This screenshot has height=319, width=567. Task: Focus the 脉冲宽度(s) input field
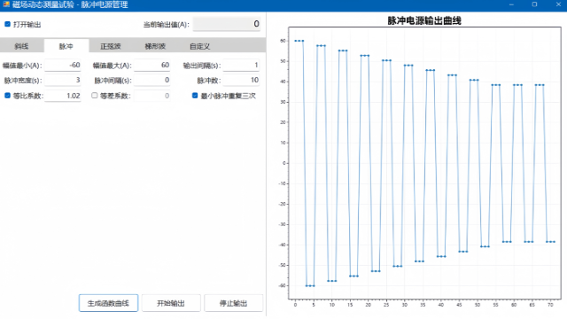(x=63, y=80)
